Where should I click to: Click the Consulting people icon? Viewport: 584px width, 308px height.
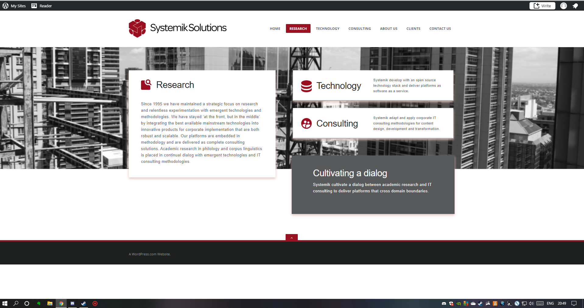click(306, 124)
